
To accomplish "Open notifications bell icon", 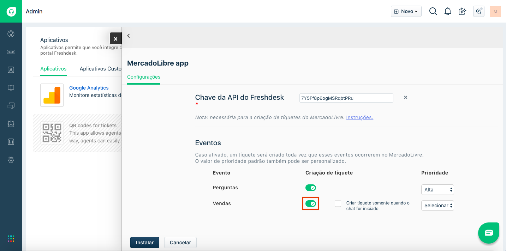I will [x=448, y=11].
